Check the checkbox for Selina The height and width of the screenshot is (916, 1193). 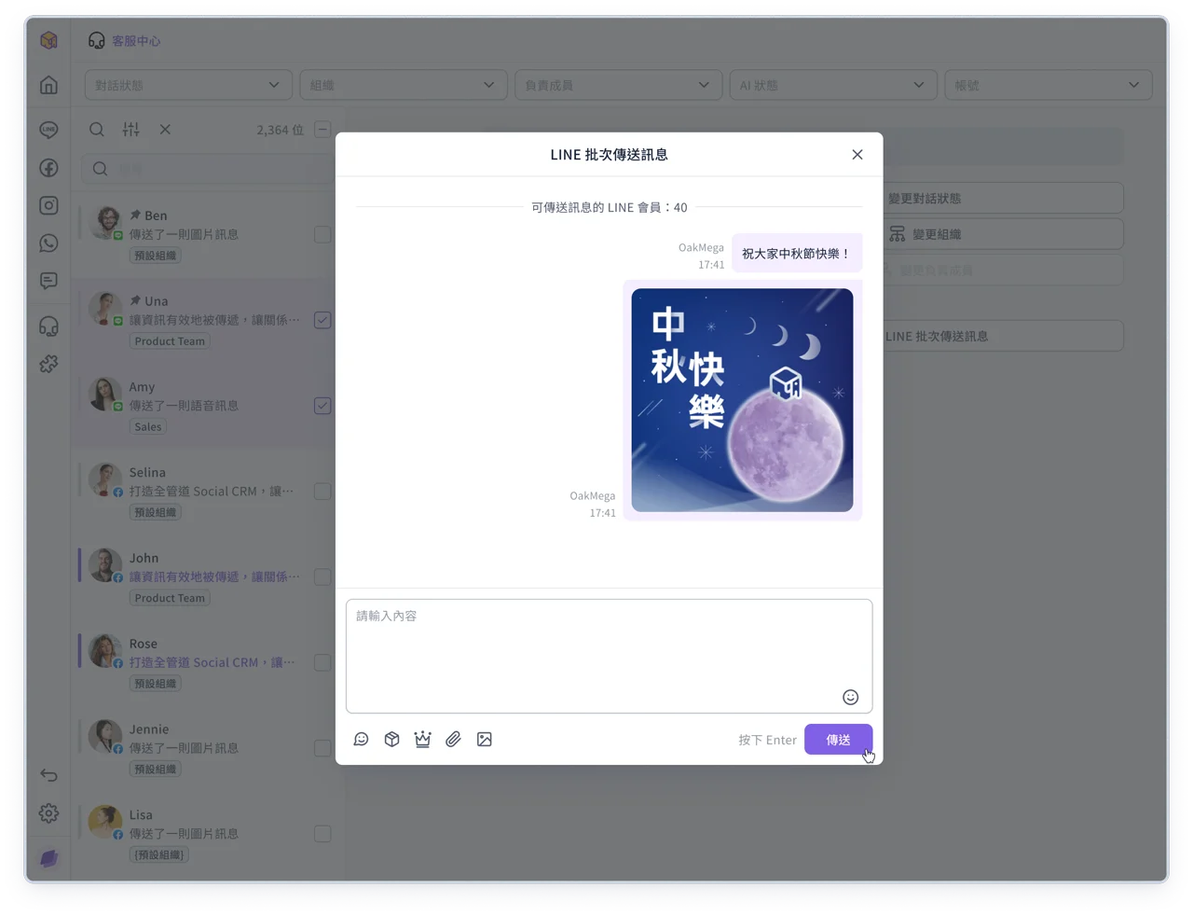click(x=322, y=492)
